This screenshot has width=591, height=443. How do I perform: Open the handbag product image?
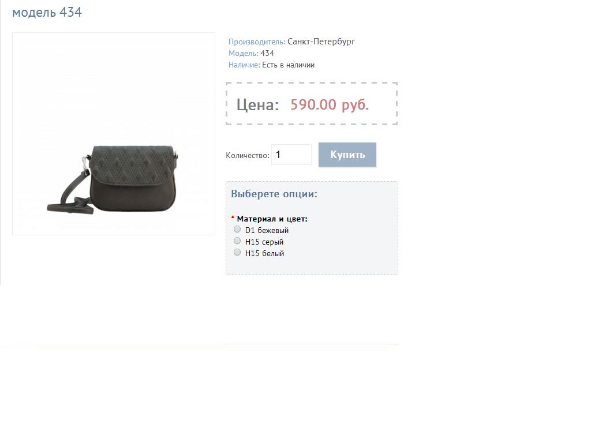coord(114,134)
